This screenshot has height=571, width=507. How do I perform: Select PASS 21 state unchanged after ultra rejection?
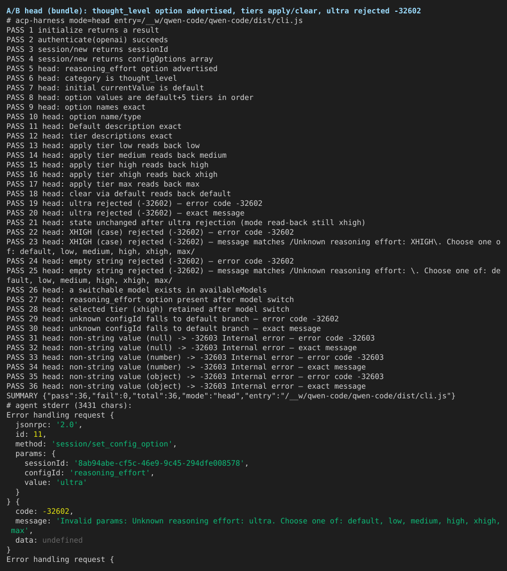coord(186,222)
